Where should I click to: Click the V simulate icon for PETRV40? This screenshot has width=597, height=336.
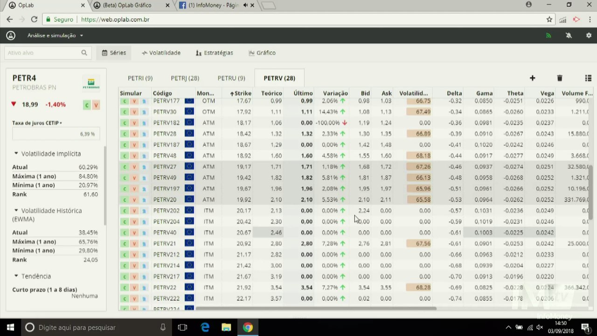pyautogui.click(x=134, y=232)
